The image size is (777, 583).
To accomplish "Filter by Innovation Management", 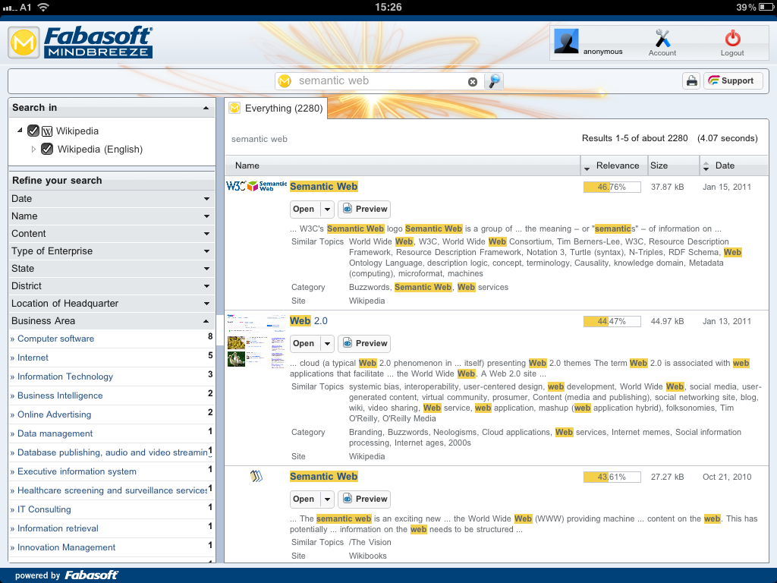I will (x=67, y=547).
